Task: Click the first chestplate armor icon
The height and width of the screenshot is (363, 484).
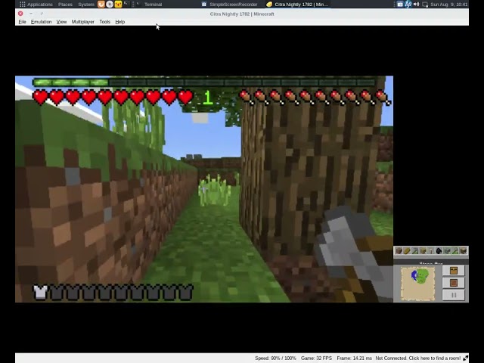Action: click(40, 292)
